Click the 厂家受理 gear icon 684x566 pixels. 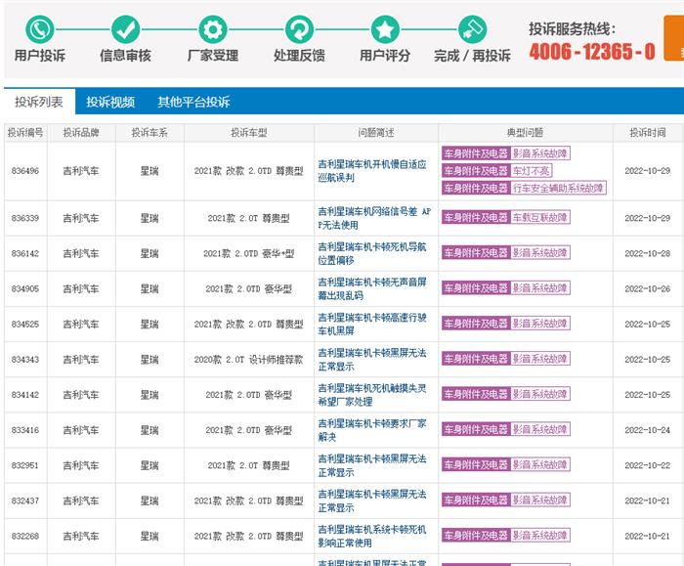tap(213, 29)
